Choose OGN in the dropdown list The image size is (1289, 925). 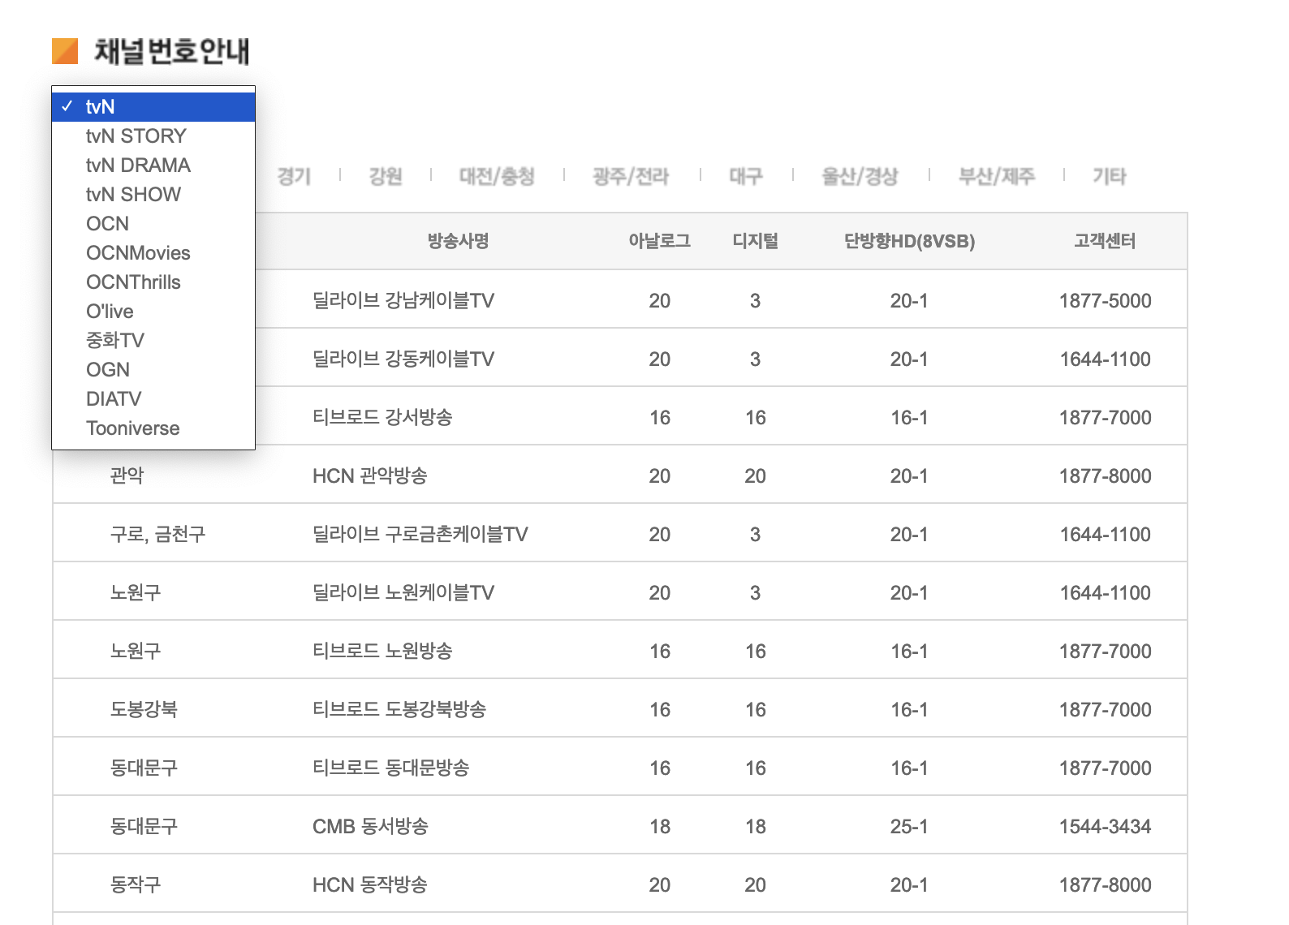click(x=153, y=370)
